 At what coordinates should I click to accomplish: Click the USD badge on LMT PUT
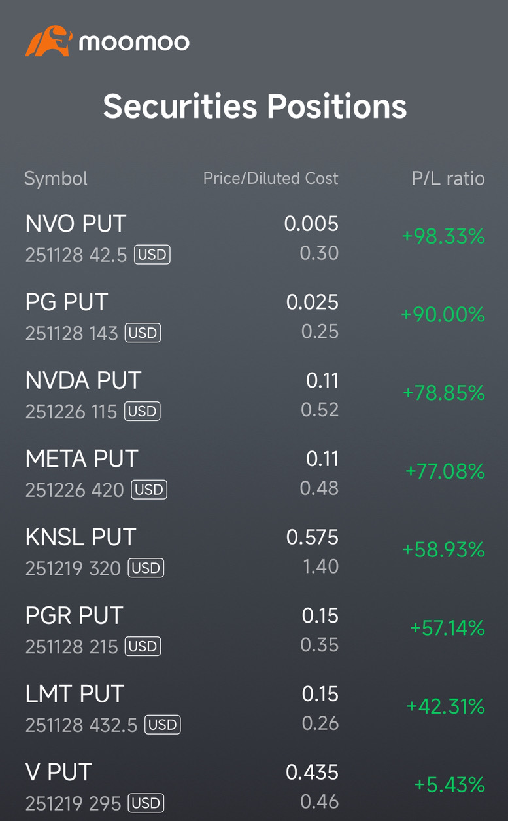(162, 725)
